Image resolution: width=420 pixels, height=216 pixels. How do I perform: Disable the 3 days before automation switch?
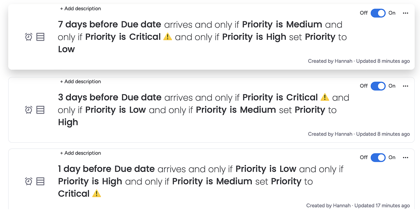[x=378, y=86]
